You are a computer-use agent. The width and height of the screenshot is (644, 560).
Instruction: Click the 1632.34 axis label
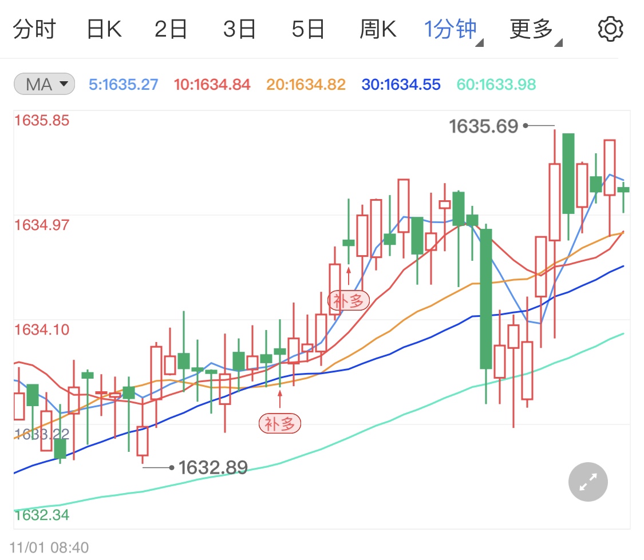41,514
